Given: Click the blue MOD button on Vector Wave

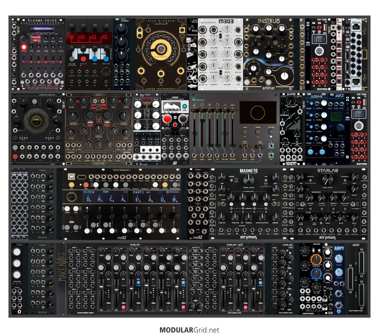Looking at the screenshot, I should click(x=94, y=59).
